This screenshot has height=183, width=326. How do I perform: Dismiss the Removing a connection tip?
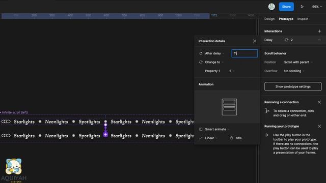319,102
